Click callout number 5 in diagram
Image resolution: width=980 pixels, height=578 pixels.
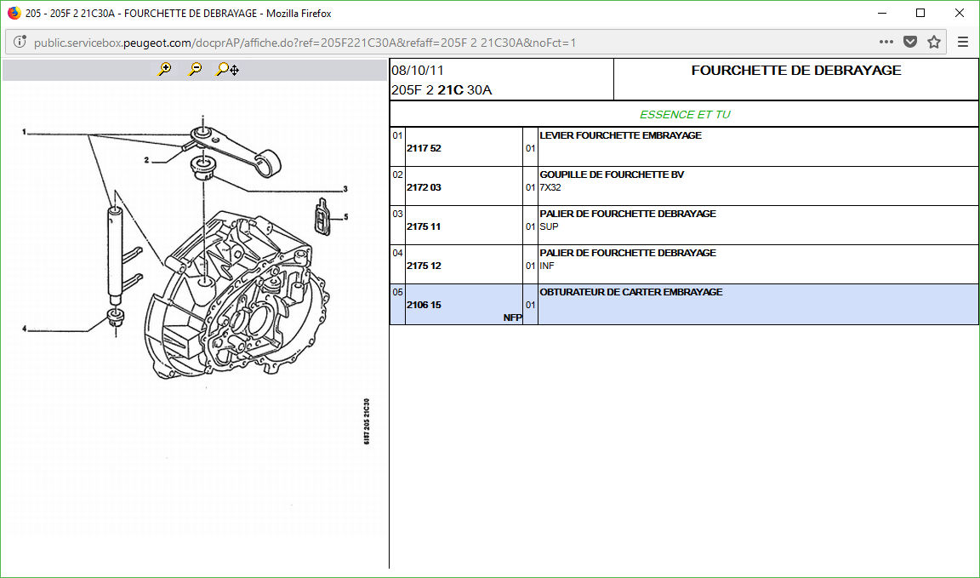pos(345,217)
